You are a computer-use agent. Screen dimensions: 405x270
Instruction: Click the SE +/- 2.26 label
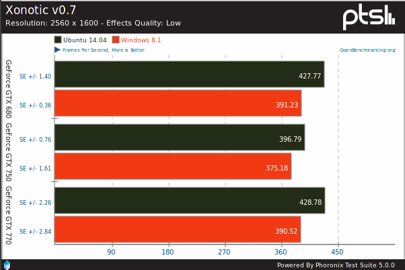tap(36, 203)
